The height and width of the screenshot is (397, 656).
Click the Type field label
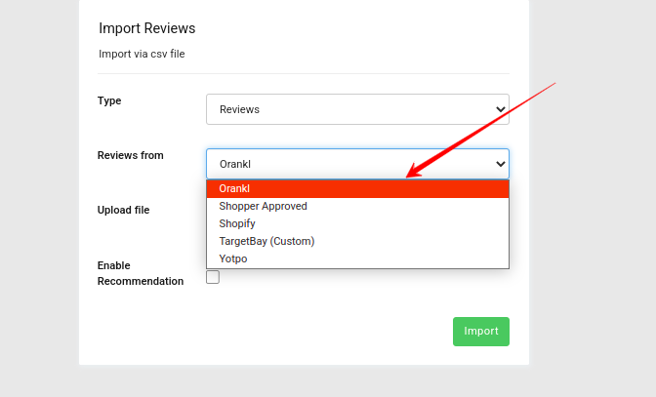click(x=109, y=100)
